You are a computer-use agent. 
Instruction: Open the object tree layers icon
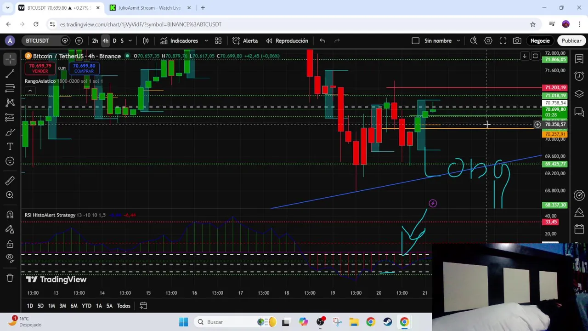579,94
